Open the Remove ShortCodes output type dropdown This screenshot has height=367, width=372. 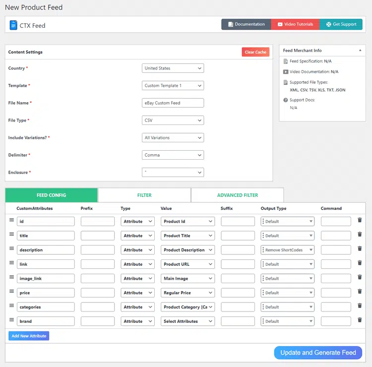(x=287, y=250)
